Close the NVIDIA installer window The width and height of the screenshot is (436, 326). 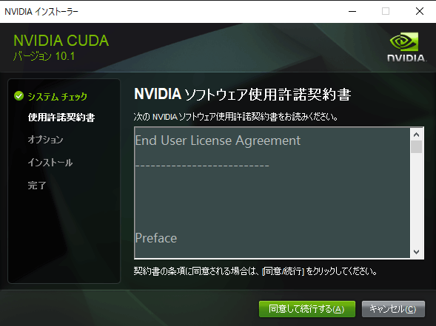(420, 11)
